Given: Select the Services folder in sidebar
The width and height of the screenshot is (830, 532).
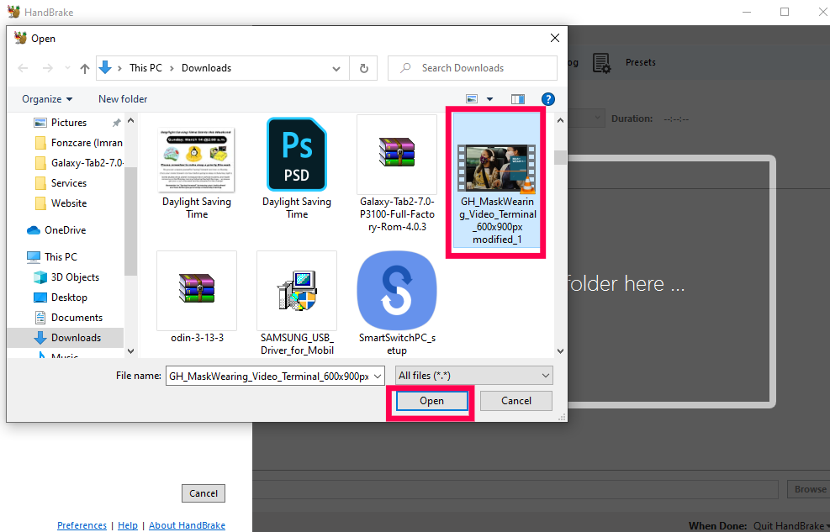Looking at the screenshot, I should [x=69, y=183].
